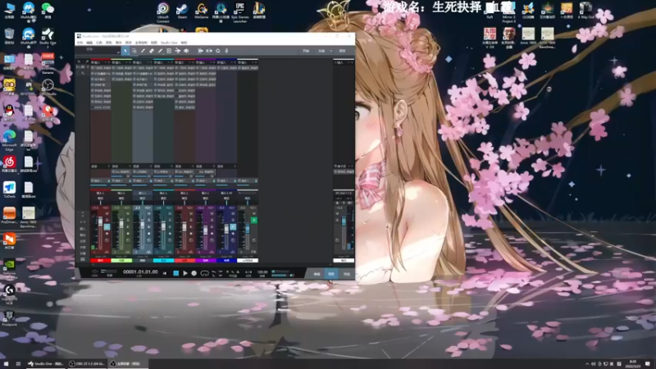
Task: Select the Arrow tool in Studio One toolbar
Action: [x=125, y=51]
